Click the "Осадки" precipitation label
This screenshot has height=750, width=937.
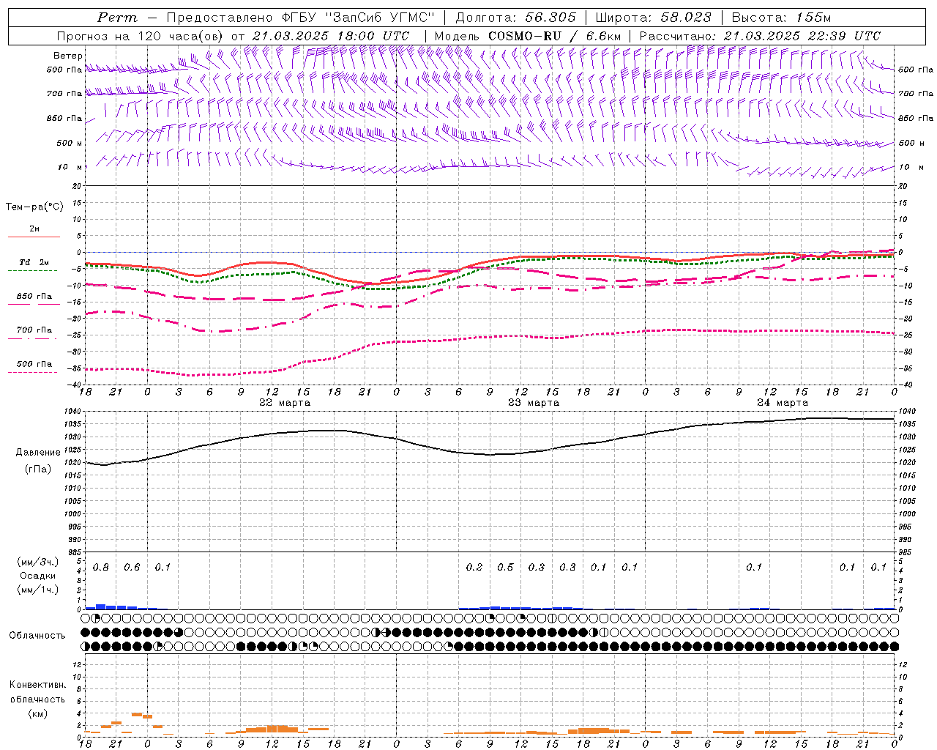click(38, 576)
